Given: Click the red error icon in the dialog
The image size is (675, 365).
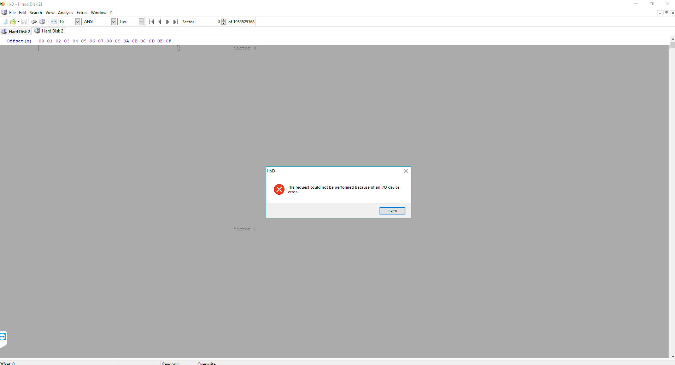Looking at the screenshot, I should [x=279, y=189].
